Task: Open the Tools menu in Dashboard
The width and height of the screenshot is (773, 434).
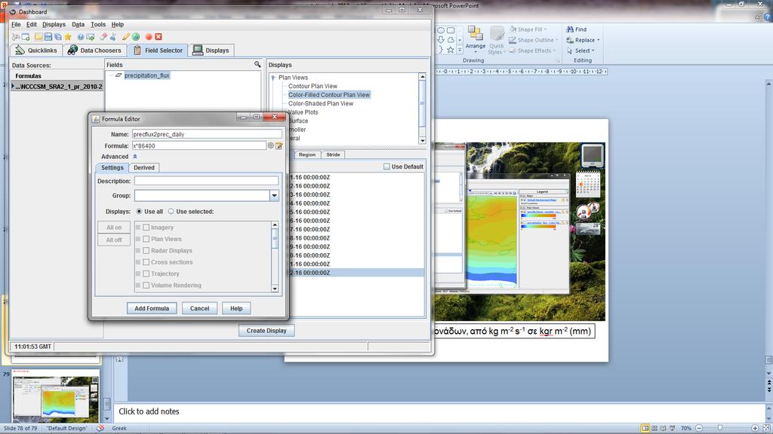Action: 97,25
